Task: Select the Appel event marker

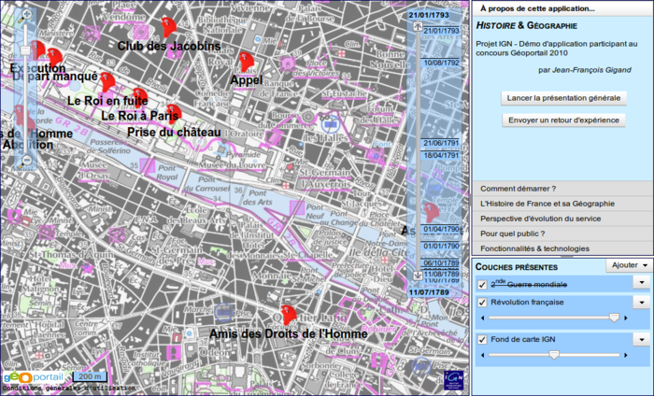Action: pyautogui.click(x=245, y=63)
